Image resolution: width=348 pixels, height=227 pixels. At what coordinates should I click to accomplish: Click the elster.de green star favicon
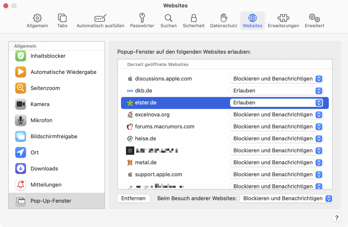pyautogui.click(x=130, y=103)
